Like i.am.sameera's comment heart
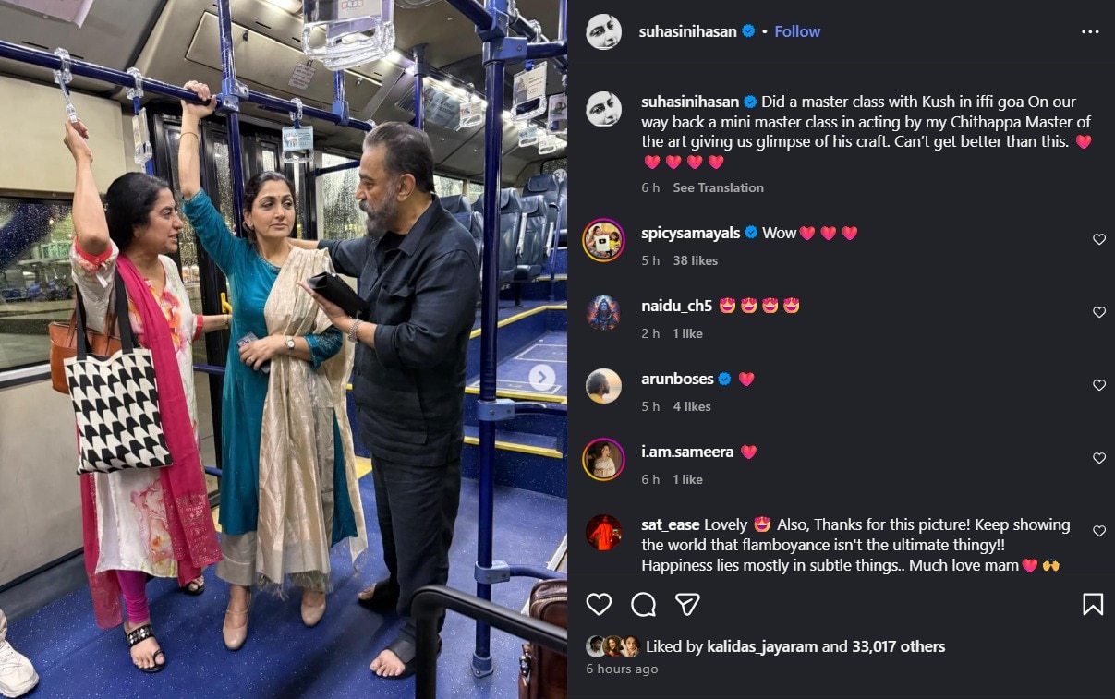Screen dimensions: 1115x699 (x=1099, y=458)
